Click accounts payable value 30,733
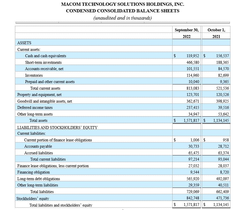 (194, 146)
